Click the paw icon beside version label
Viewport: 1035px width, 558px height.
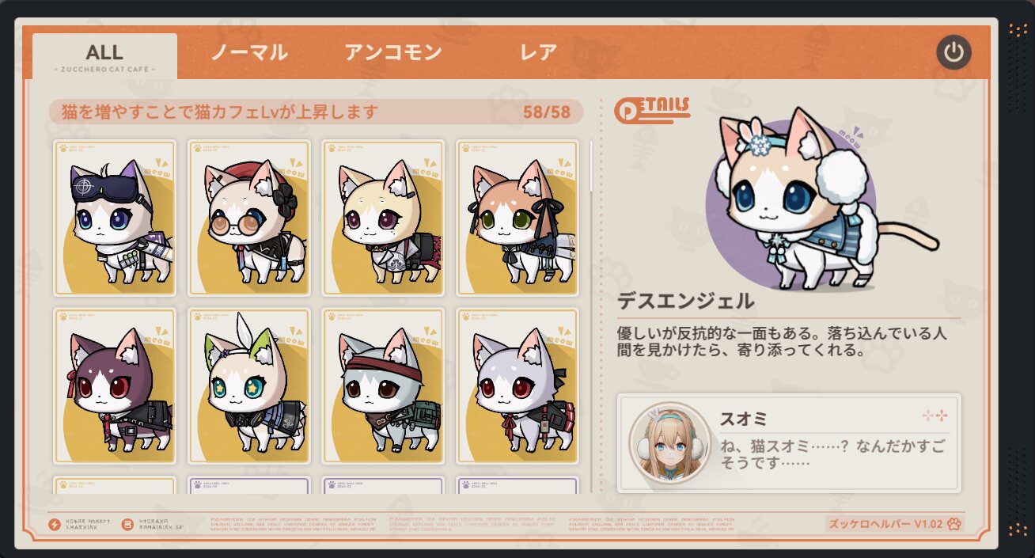pos(953,524)
